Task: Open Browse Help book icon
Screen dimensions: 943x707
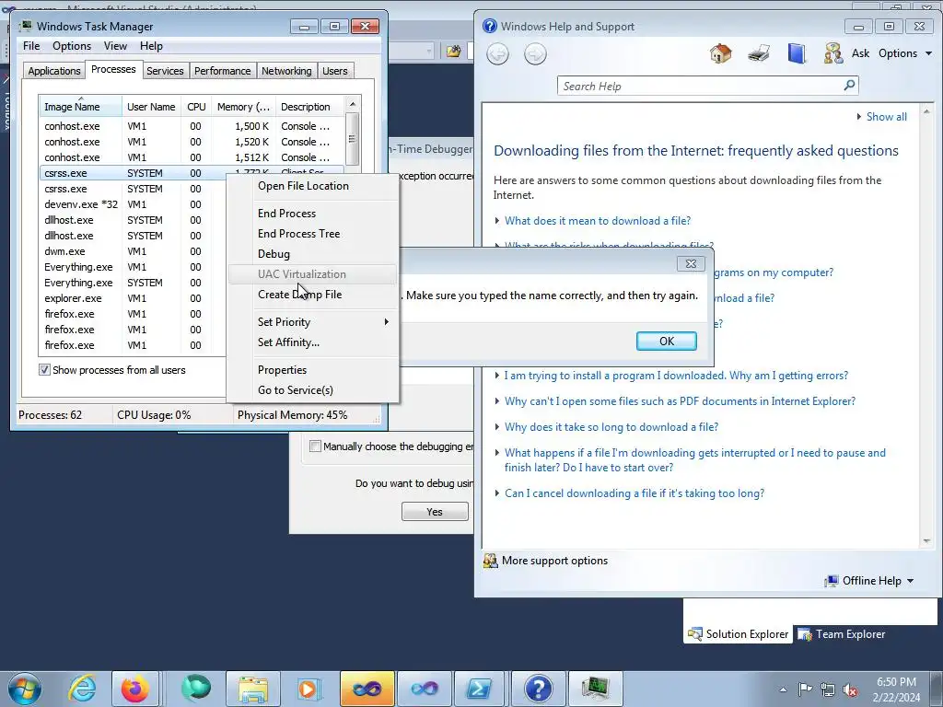Action: coord(797,53)
